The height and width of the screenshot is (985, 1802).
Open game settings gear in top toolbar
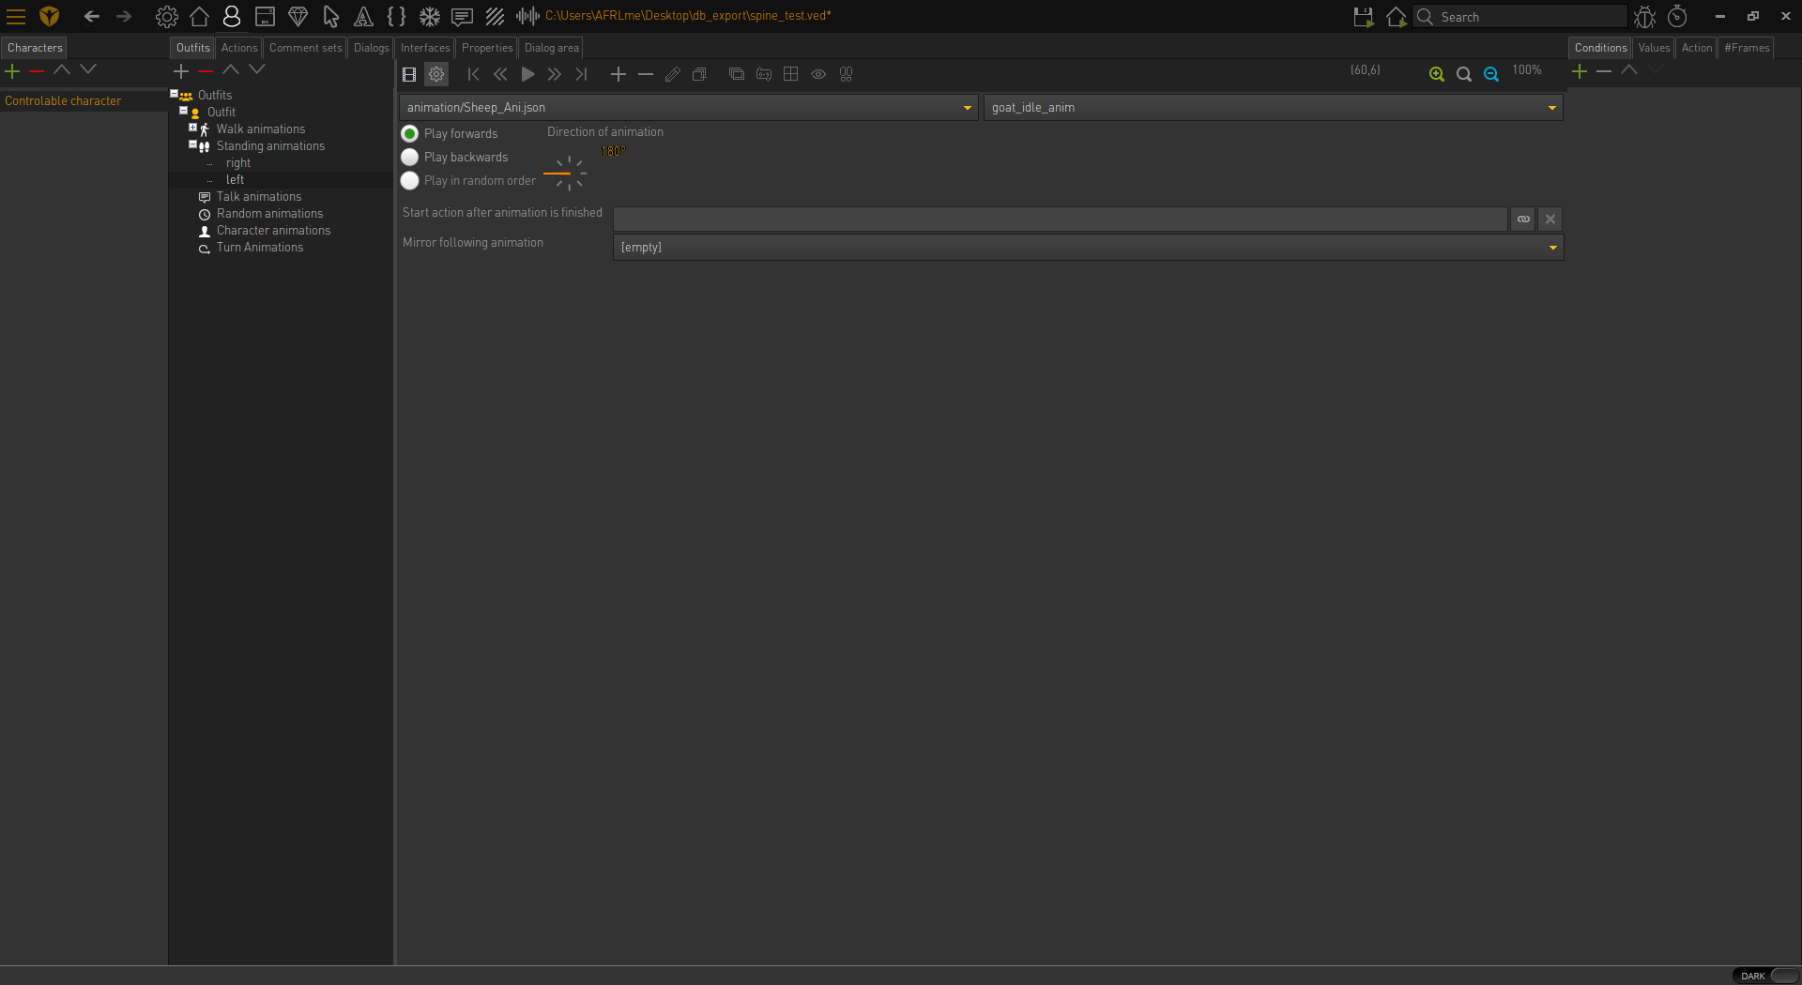[166, 16]
